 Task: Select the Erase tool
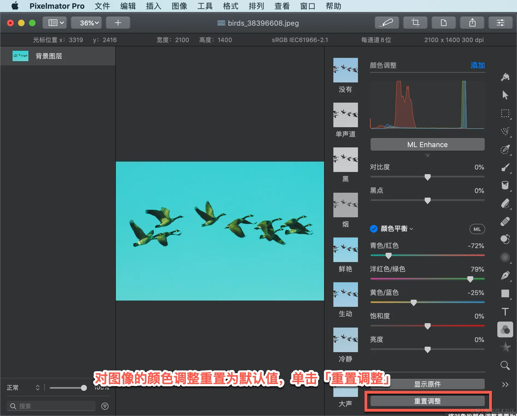(505, 203)
